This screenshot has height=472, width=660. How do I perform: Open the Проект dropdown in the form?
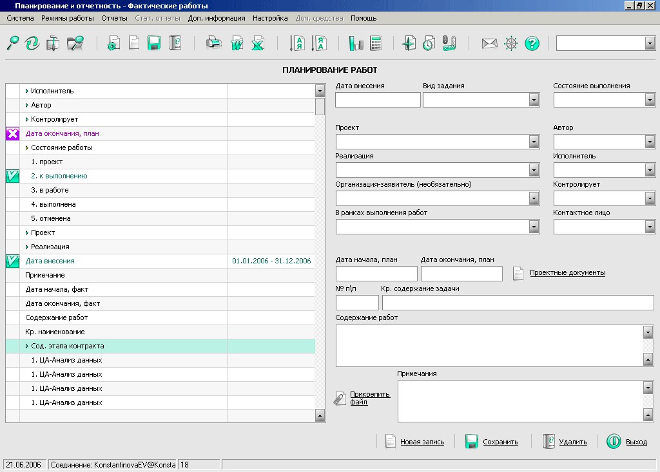click(534, 142)
